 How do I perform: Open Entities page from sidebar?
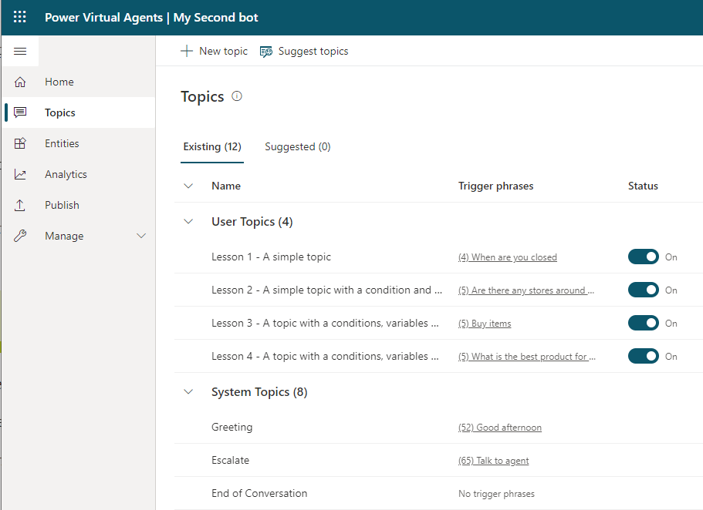[79, 143]
